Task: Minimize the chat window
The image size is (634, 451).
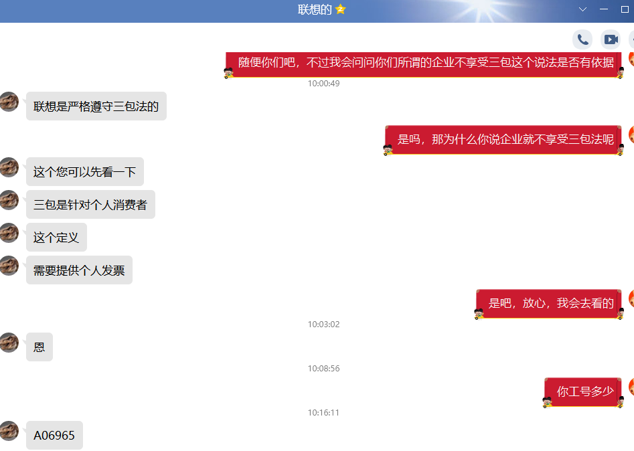Action: click(605, 9)
